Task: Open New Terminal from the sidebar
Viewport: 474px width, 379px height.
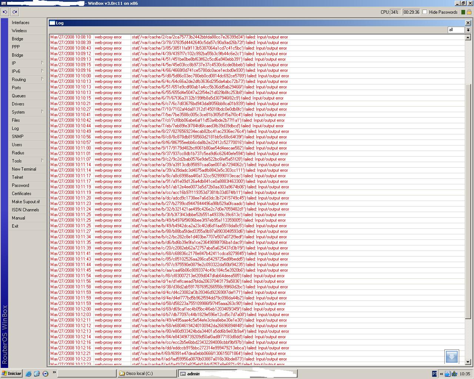Action: tap(28, 169)
